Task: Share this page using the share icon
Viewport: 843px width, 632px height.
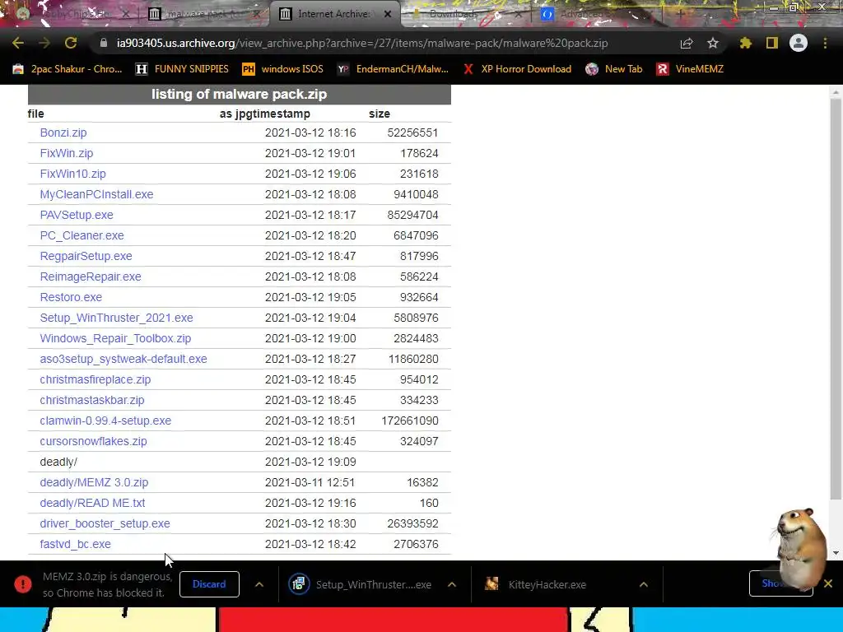Action: [687, 43]
